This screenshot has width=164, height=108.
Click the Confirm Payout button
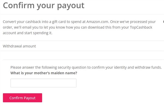[22, 98]
